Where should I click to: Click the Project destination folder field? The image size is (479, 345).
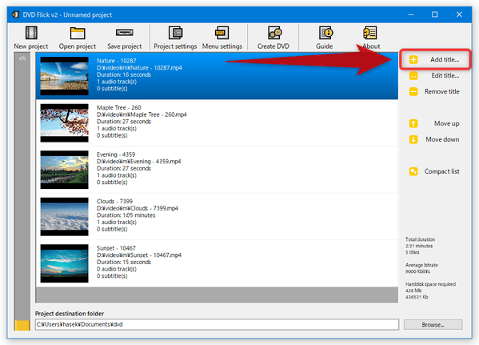[x=217, y=324]
